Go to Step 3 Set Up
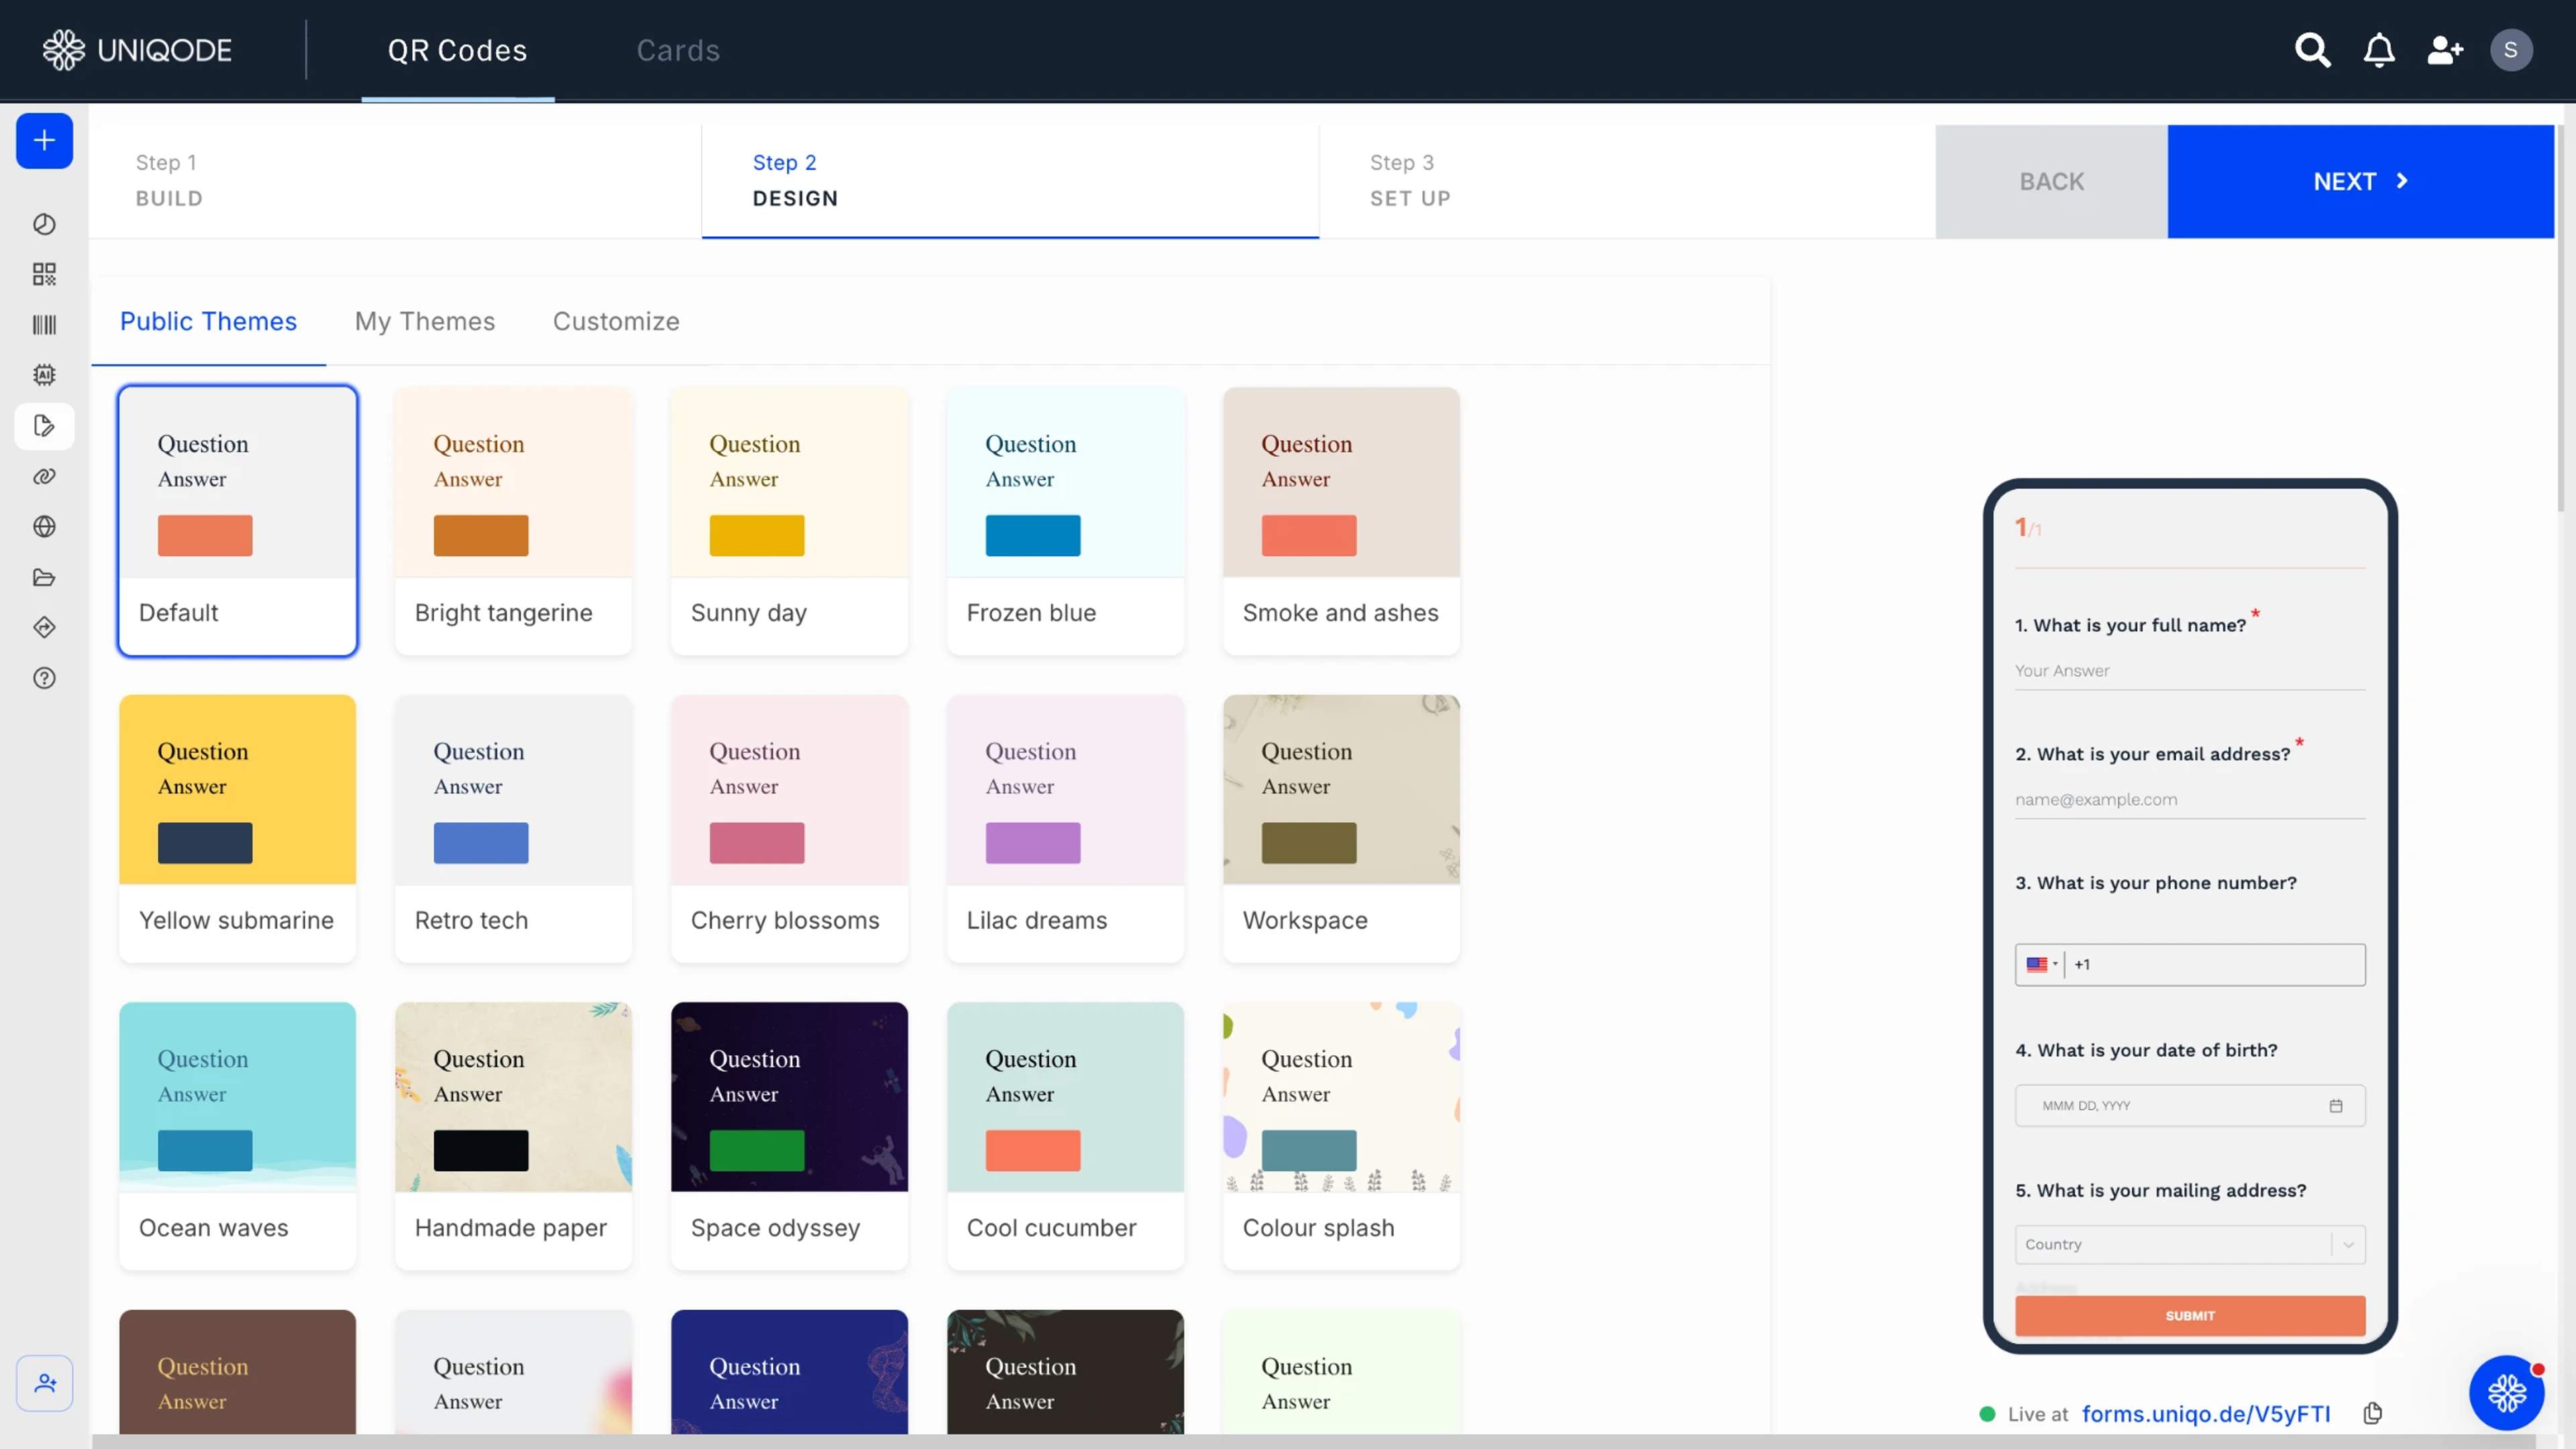Viewport: 2576px width, 1449px height. click(x=1627, y=181)
